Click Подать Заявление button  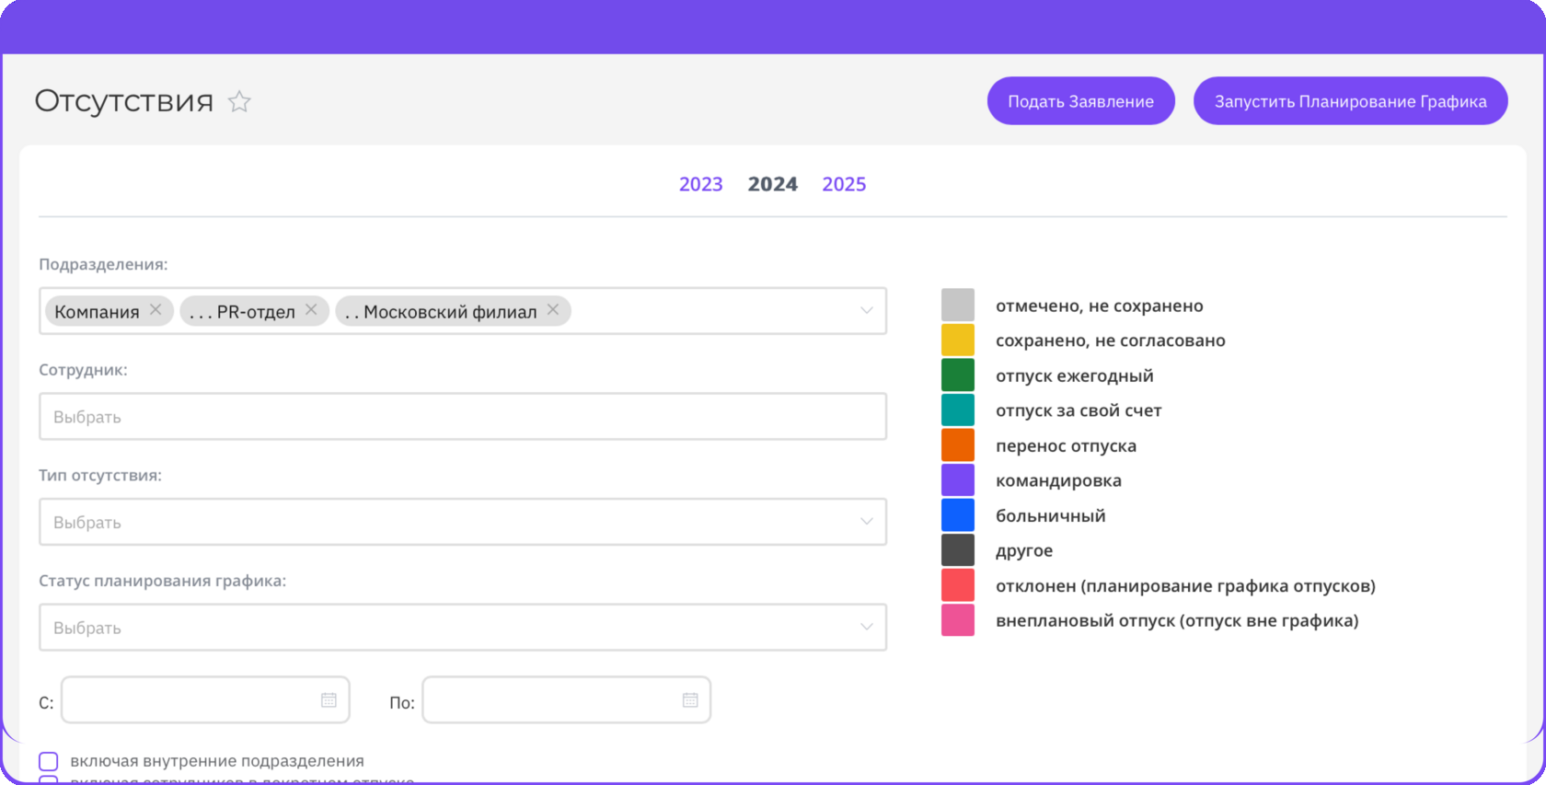[x=1081, y=101]
